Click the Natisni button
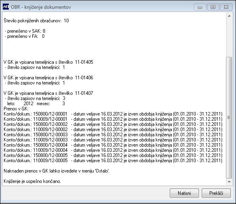This screenshot has width=236, height=204. pos(184,193)
